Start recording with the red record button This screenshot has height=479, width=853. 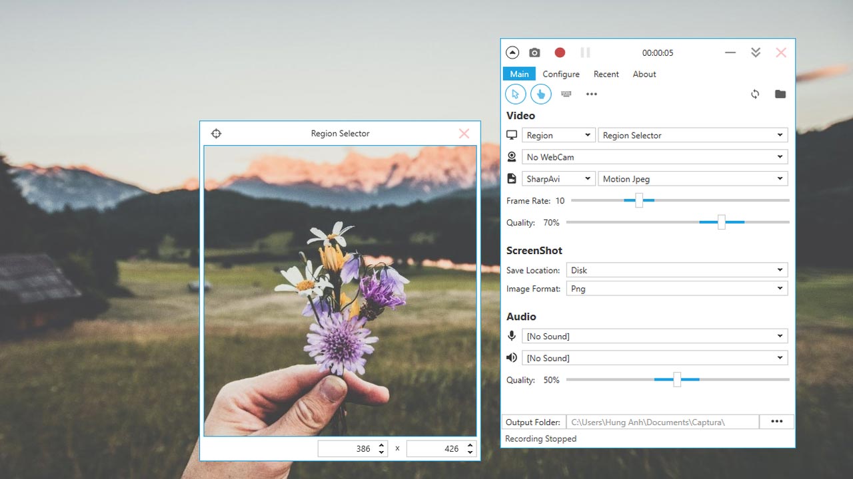(x=560, y=53)
